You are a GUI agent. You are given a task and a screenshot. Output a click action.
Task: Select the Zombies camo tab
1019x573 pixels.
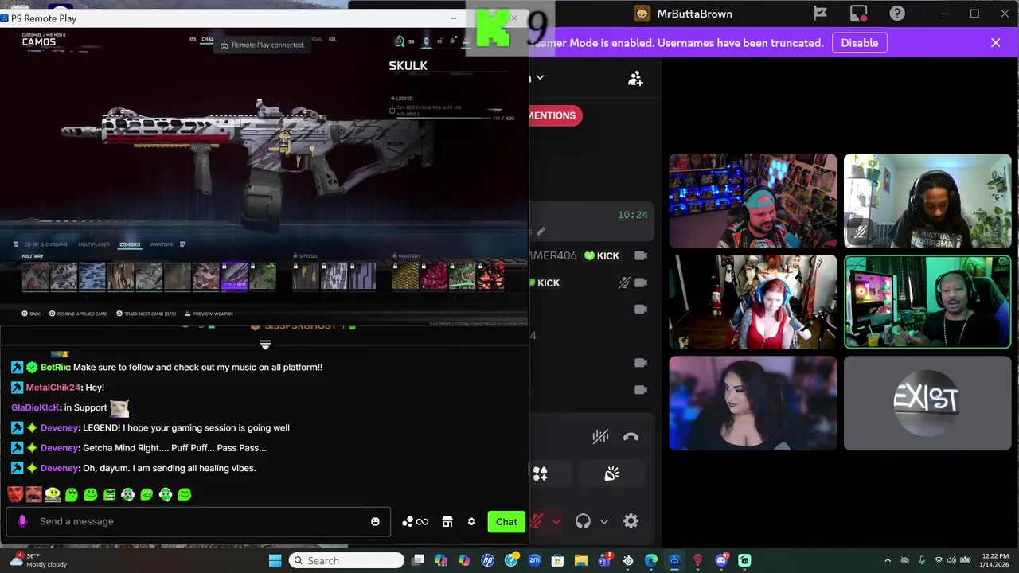tap(130, 244)
